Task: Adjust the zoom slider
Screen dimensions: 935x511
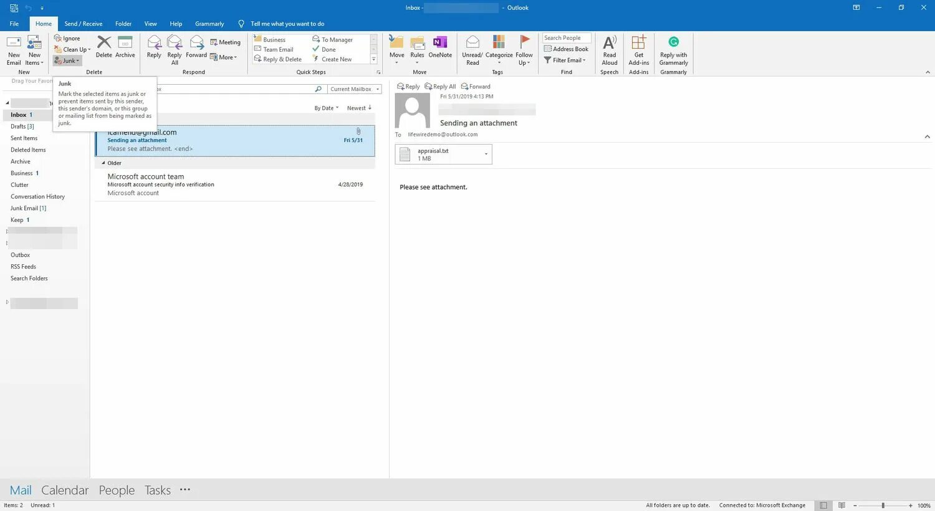Action: [x=883, y=505]
